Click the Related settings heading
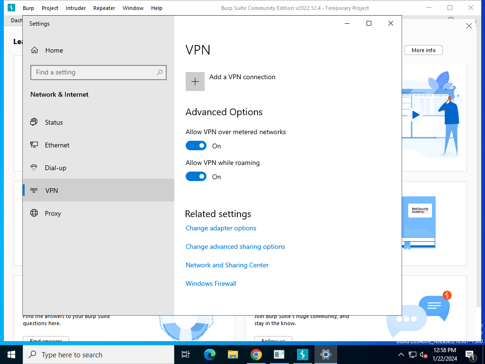The image size is (485, 364). [x=218, y=214]
